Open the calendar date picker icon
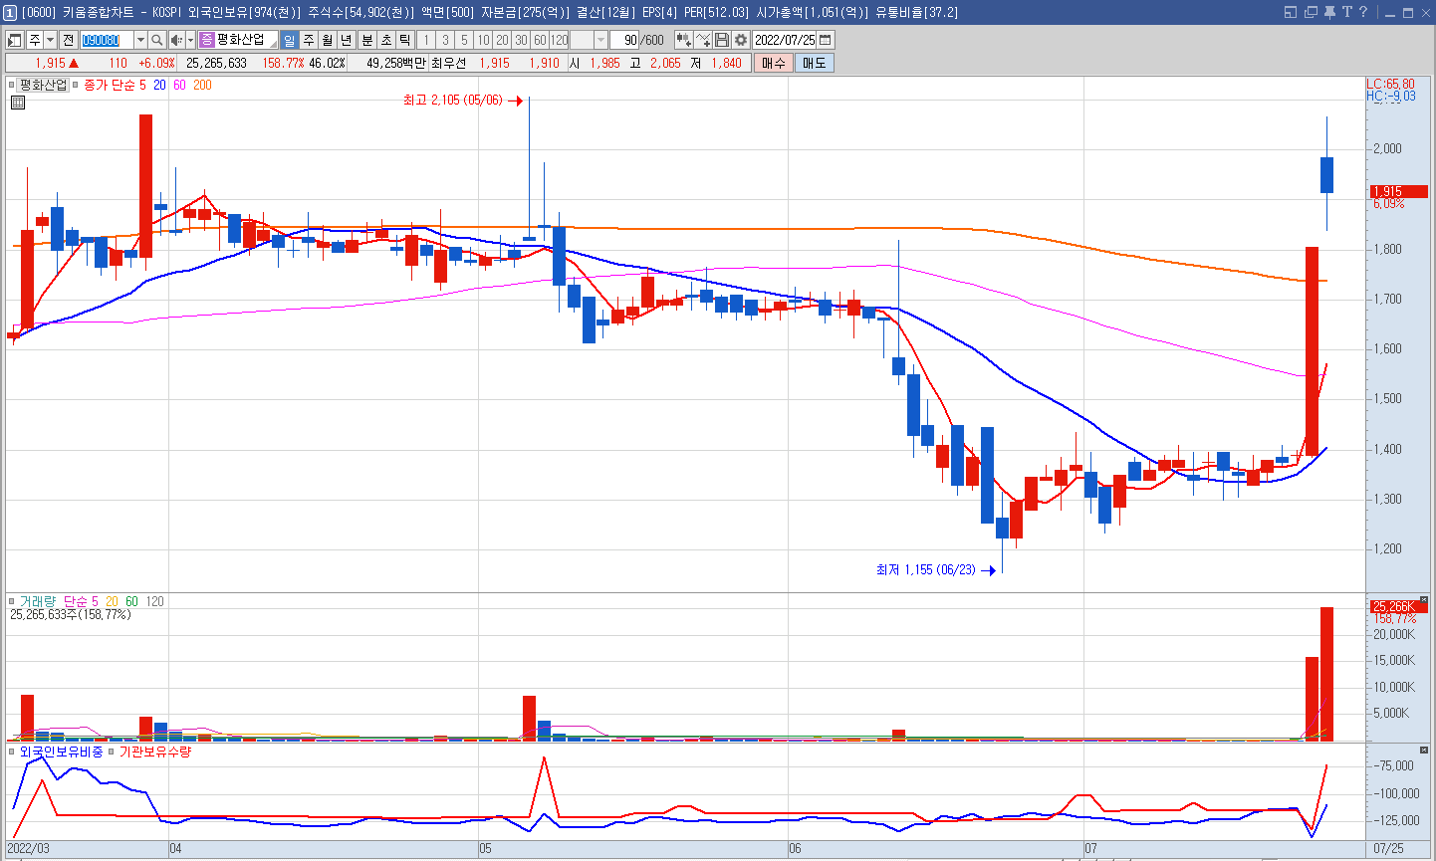1436x861 pixels. 826,40
